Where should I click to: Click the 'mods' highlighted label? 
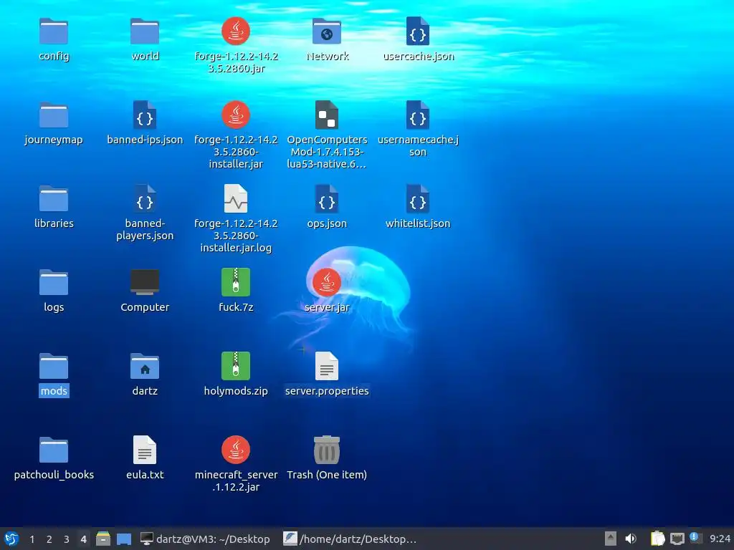pyautogui.click(x=54, y=390)
